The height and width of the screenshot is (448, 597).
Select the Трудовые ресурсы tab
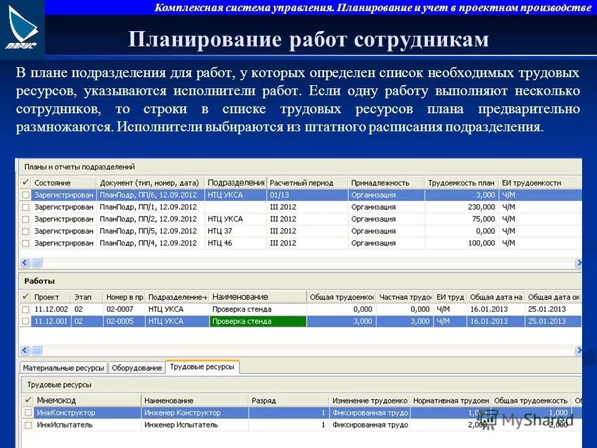203,366
